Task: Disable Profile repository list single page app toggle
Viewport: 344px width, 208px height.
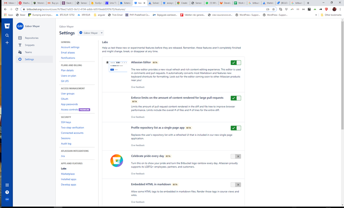Action: (x=236, y=128)
